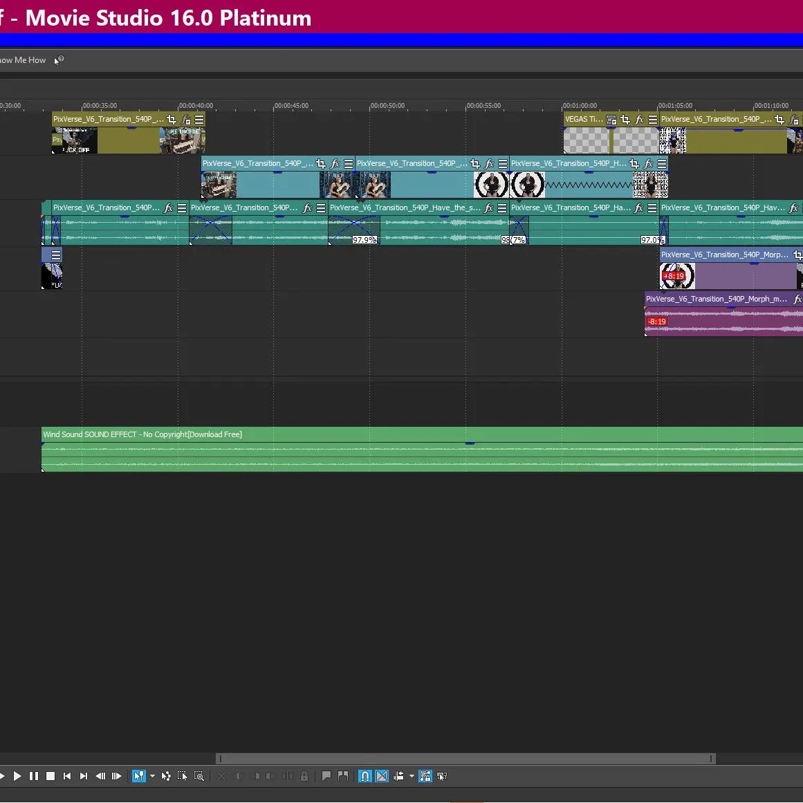Click the help pointer icon beside Show Me How

tap(59, 60)
